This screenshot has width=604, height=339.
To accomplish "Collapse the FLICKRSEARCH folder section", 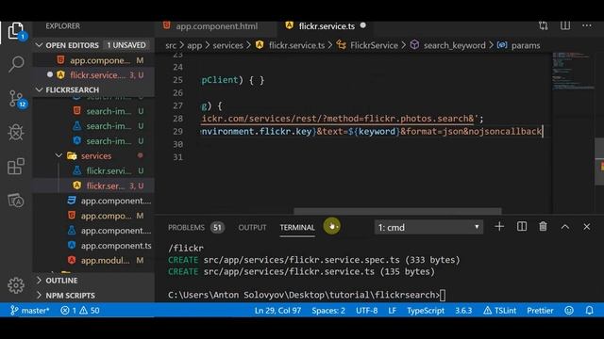I will pyautogui.click(x=92, y=89).
